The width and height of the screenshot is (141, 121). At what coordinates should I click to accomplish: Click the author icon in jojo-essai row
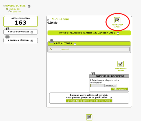pos(50,49)
